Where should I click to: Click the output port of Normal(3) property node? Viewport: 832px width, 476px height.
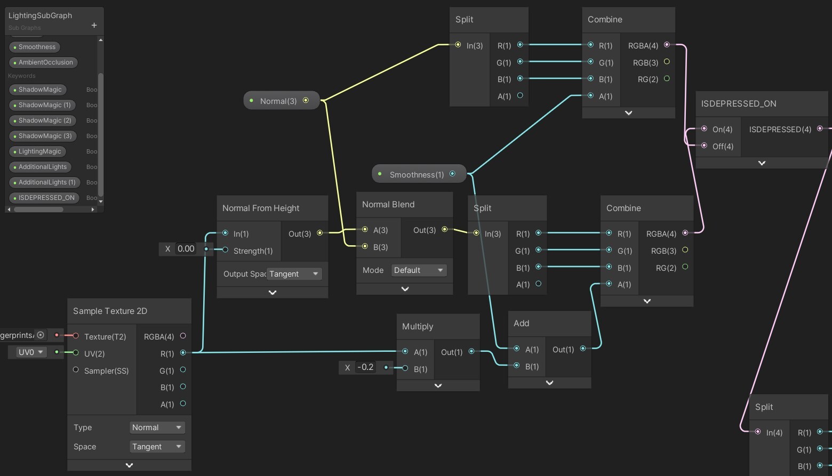(306, 100)
